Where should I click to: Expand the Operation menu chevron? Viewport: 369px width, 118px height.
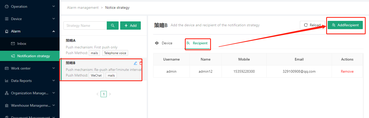[54, 6]
